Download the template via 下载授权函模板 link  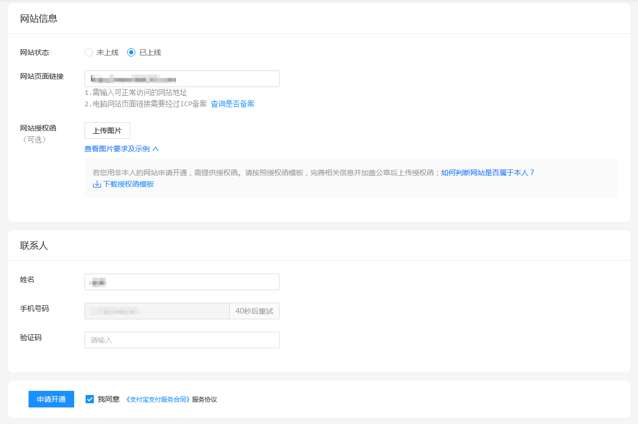point(128,184)
